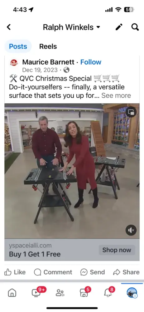The width and height of the screenshot is (144, 312).
Task: Open the Home tab icon
Action: coord(12,293)
